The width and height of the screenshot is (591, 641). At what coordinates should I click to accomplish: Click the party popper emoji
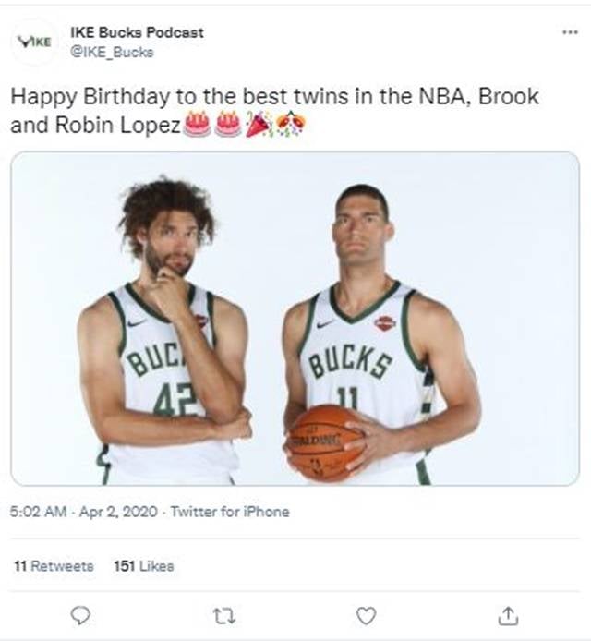(x=259, y=124)
